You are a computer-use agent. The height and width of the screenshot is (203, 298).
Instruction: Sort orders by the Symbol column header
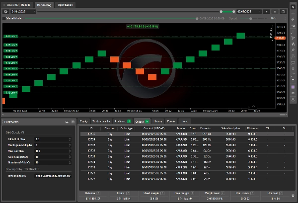click(181, 129)
